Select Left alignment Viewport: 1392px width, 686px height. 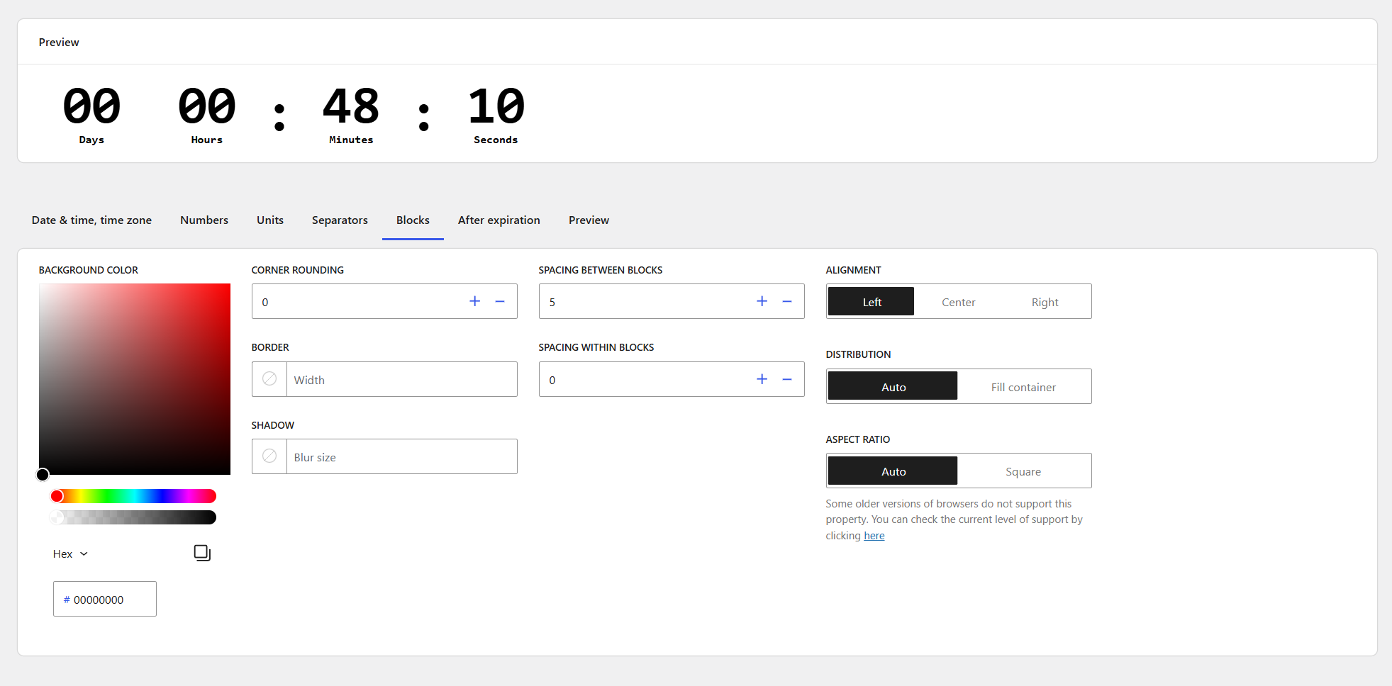click(872, 302)
